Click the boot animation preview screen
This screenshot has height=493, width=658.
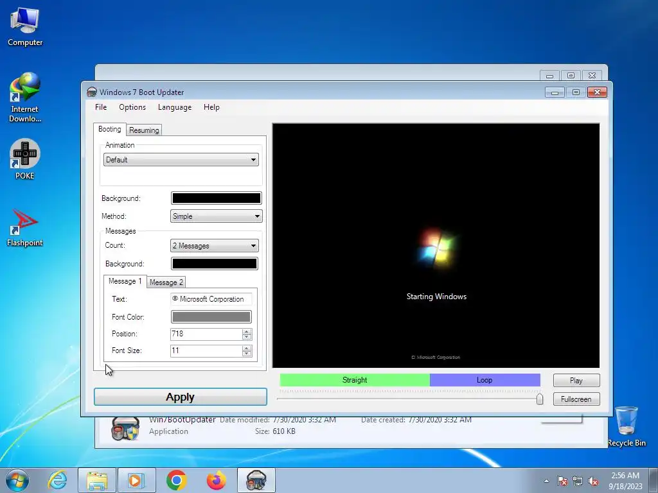(436, 246)
